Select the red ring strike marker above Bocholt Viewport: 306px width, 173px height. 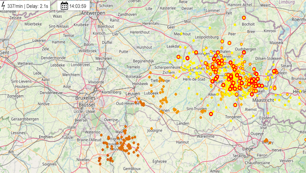point(244,18)
